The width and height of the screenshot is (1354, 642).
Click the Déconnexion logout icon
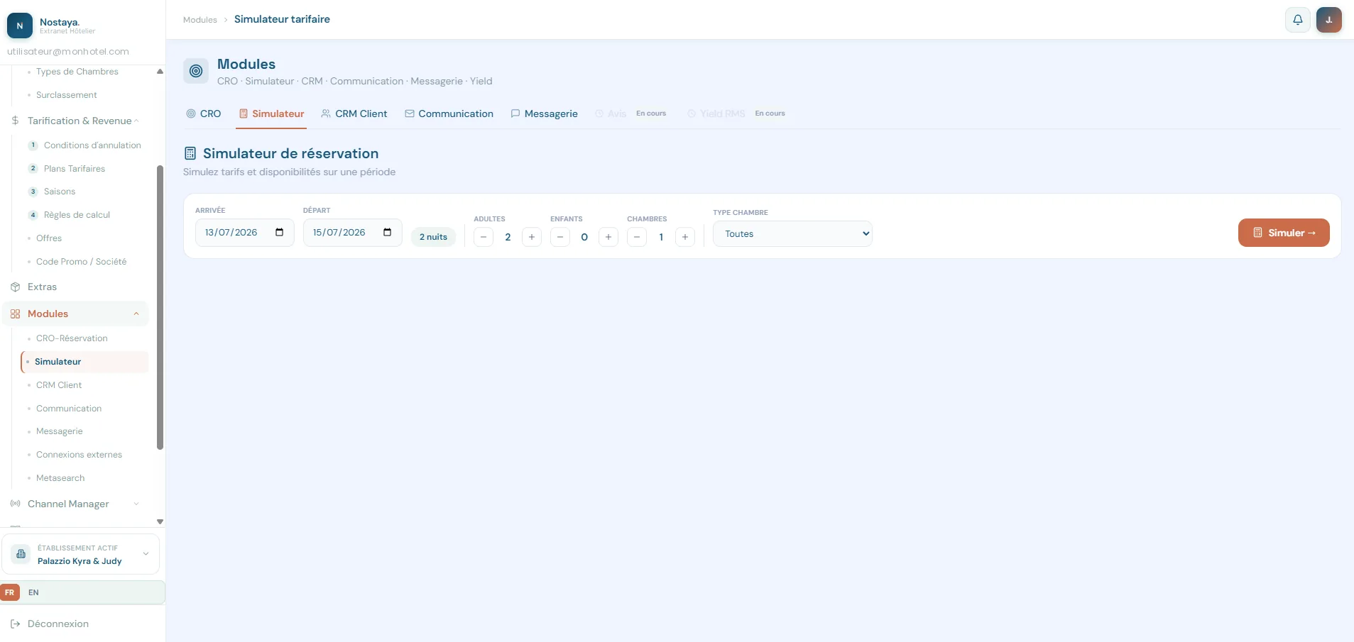15,624
